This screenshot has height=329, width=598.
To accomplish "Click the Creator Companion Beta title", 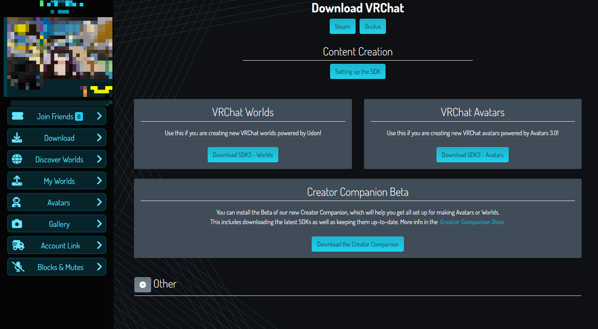I will pyautogui.click(x=358, y=192).
